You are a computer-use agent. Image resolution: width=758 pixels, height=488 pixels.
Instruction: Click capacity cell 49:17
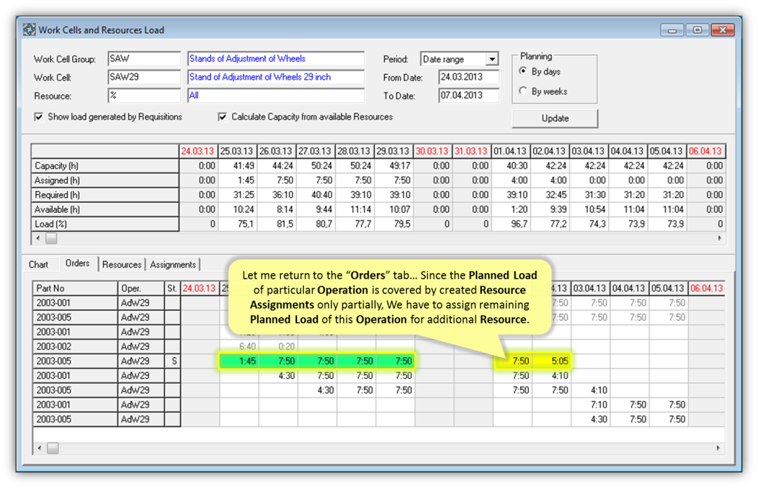(394, 166)
